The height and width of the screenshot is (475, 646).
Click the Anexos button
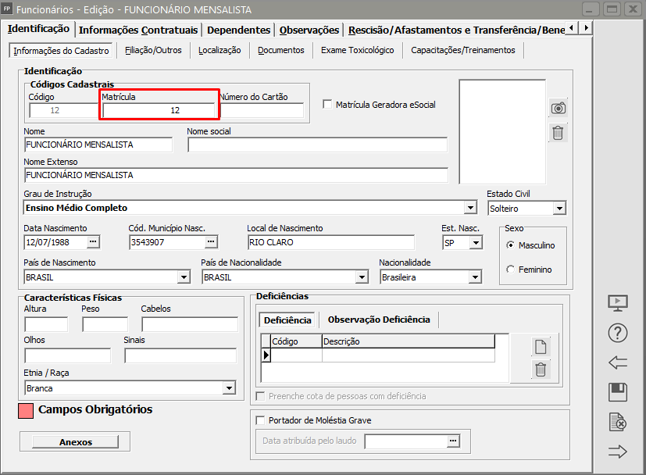tap(76, 442)
